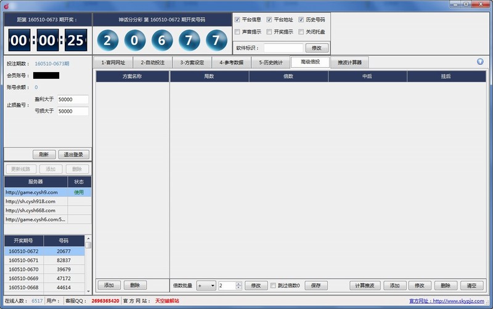Click the 刷新 refresh button
Screen dimensions: 493x309
(44, 154)
